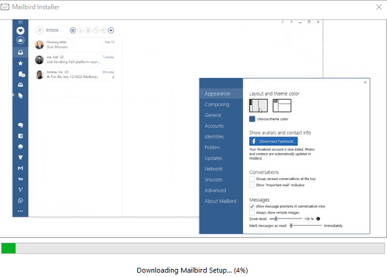Open the Tags label icon in the sidebar

point(20,95)
